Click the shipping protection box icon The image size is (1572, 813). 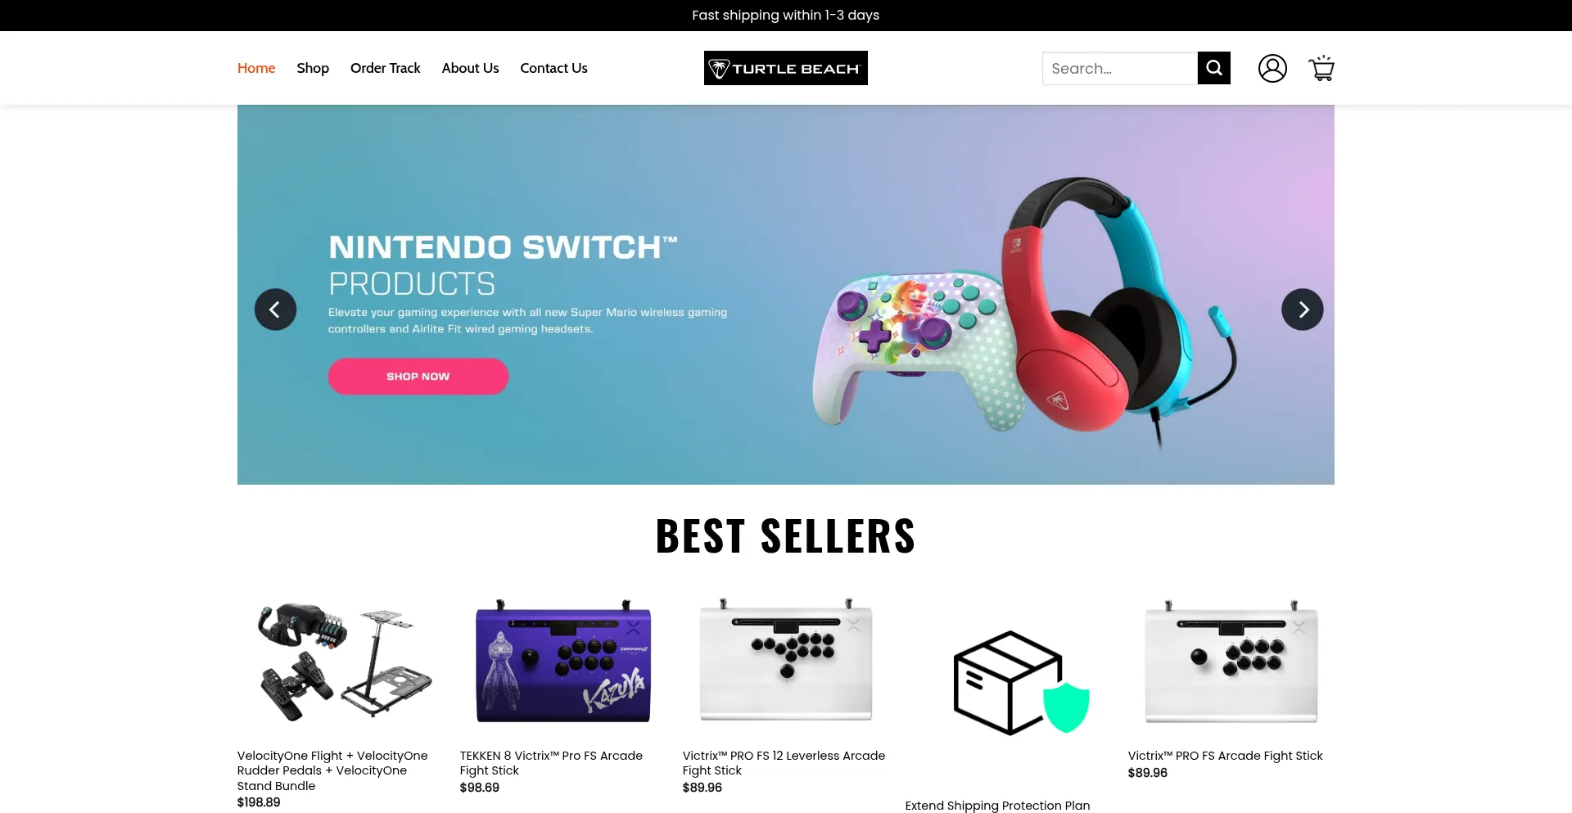click(x=1021, y=683)
